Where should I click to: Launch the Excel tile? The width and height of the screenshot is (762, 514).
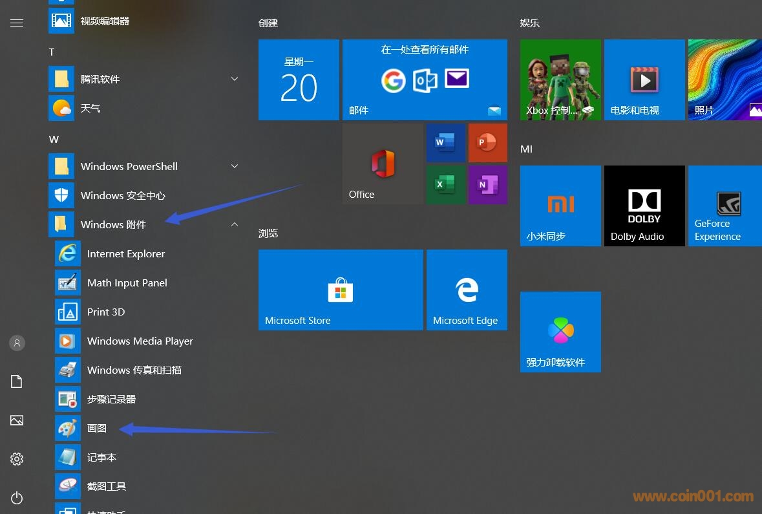pos(445,185)
